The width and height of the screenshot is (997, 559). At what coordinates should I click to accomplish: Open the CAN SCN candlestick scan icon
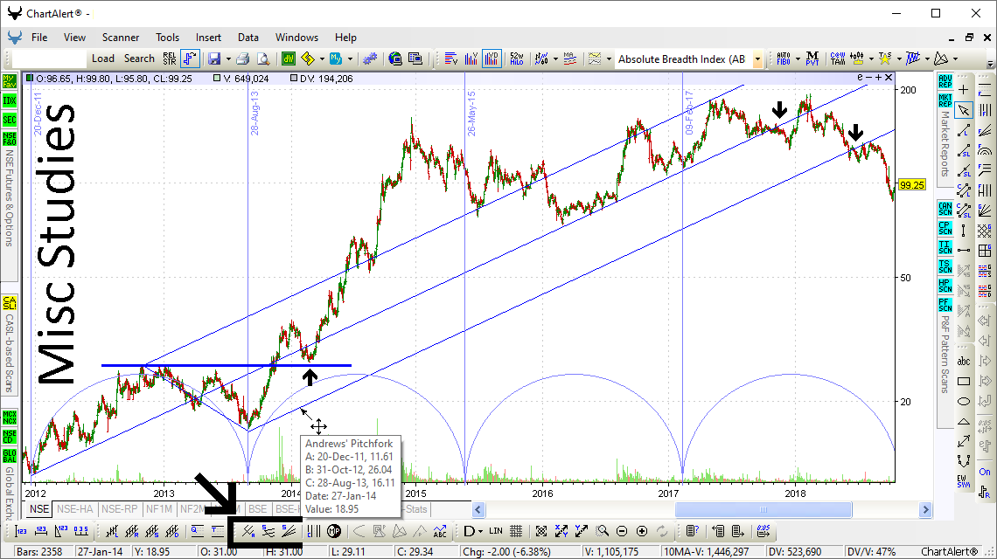945,209
